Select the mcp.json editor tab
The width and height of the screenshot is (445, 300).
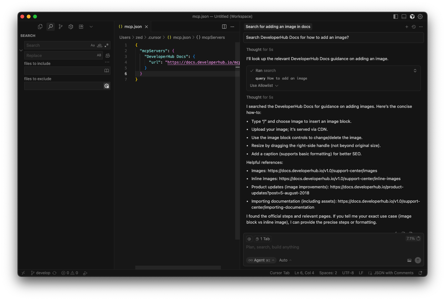[x=133, y=27]
